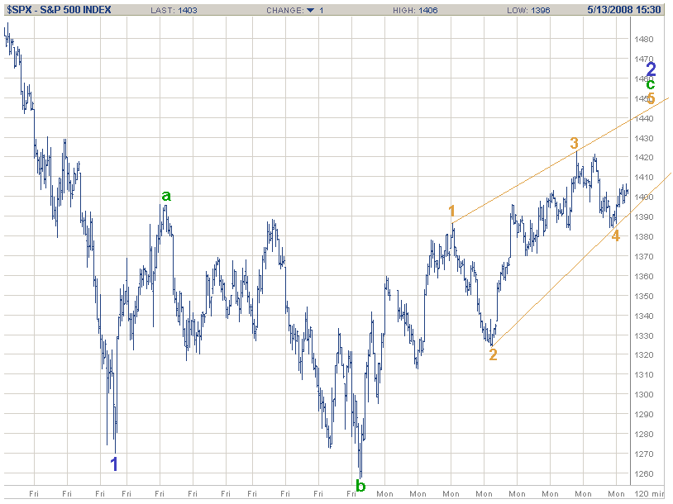This screenshot has width=673, height=504.
Task: Click the 1390 price axis label
Action: pos(644,217)
